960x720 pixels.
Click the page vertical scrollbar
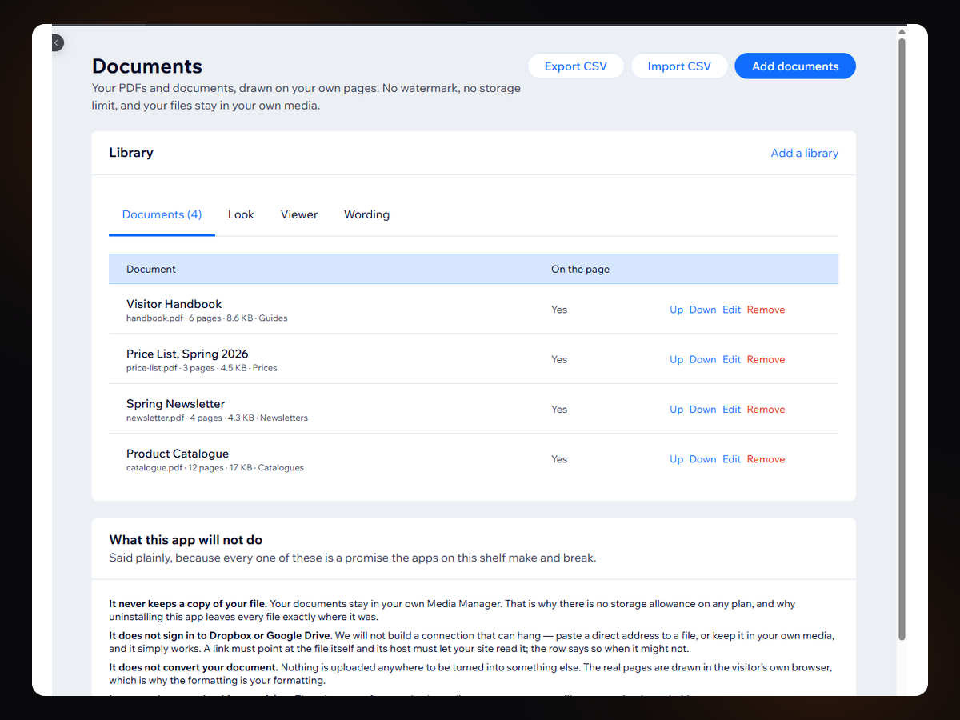click(x=902, y=339)
